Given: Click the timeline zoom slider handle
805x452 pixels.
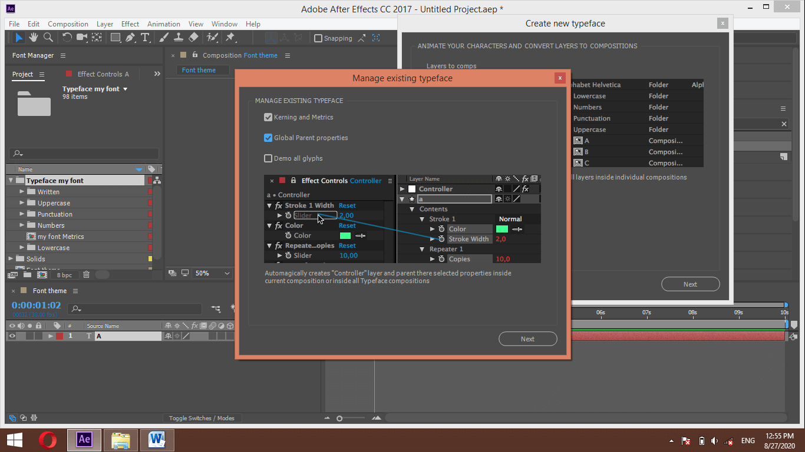Looking at the screenshot, I should tap(339, 418).
